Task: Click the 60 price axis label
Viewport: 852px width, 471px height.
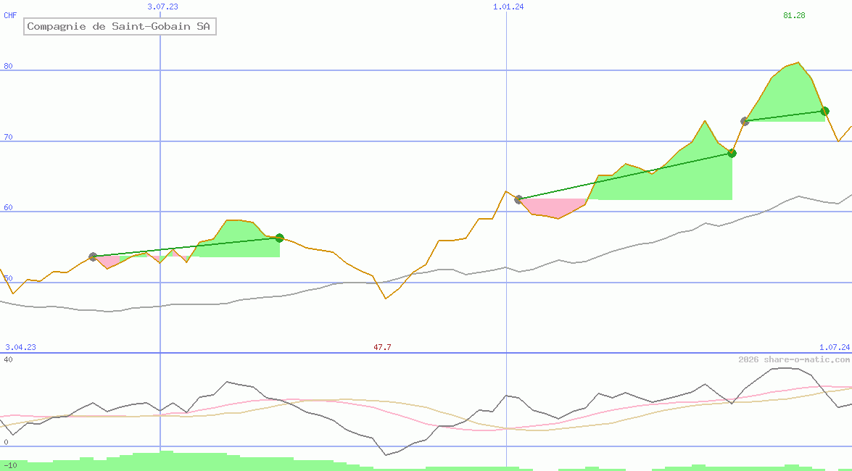Action: [9, 208]
